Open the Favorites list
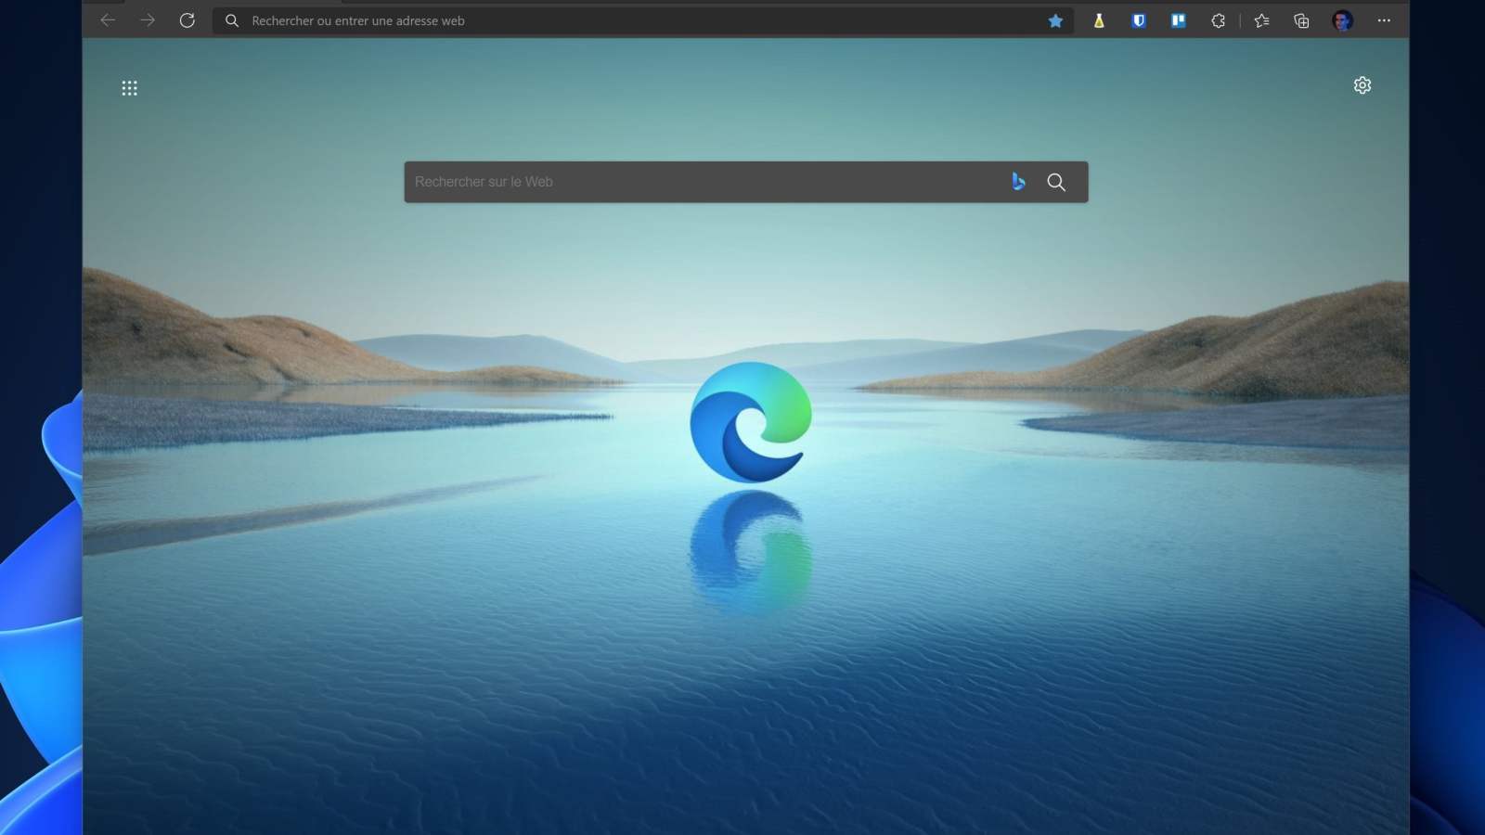This screenshot has height=835, width=1485. 1260,20
